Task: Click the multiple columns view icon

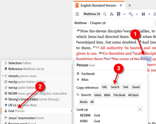Action: [143, 14]
